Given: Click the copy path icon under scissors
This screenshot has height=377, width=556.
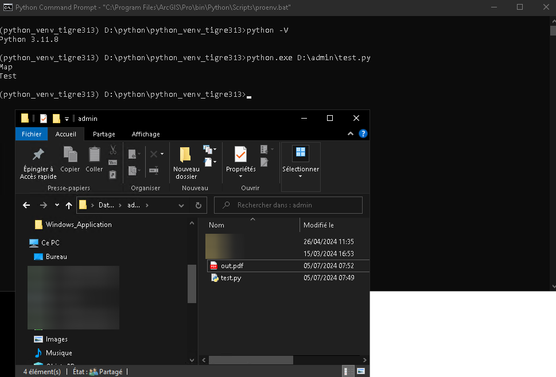Looking at the screenshot, I should tap(113, 163).
